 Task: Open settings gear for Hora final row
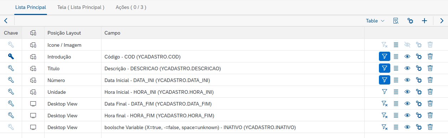[419, 115]
